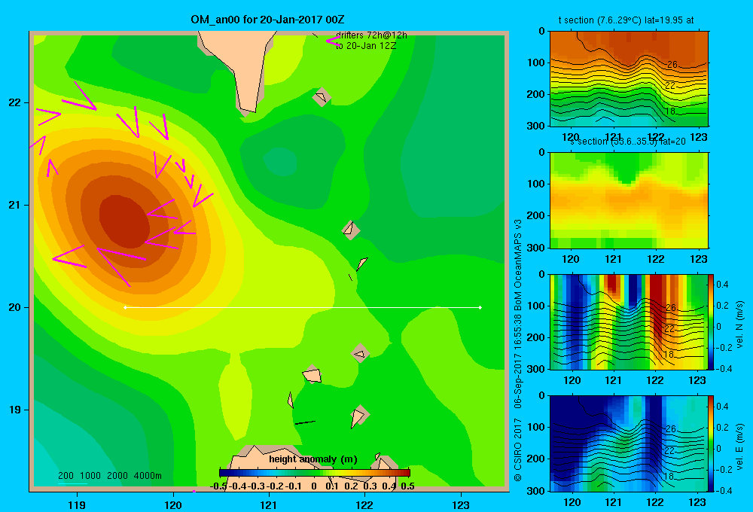Select the eastern endpoint marker of the white transect
753x512 pixels.
pyautogui.click(x=480, y=307)
